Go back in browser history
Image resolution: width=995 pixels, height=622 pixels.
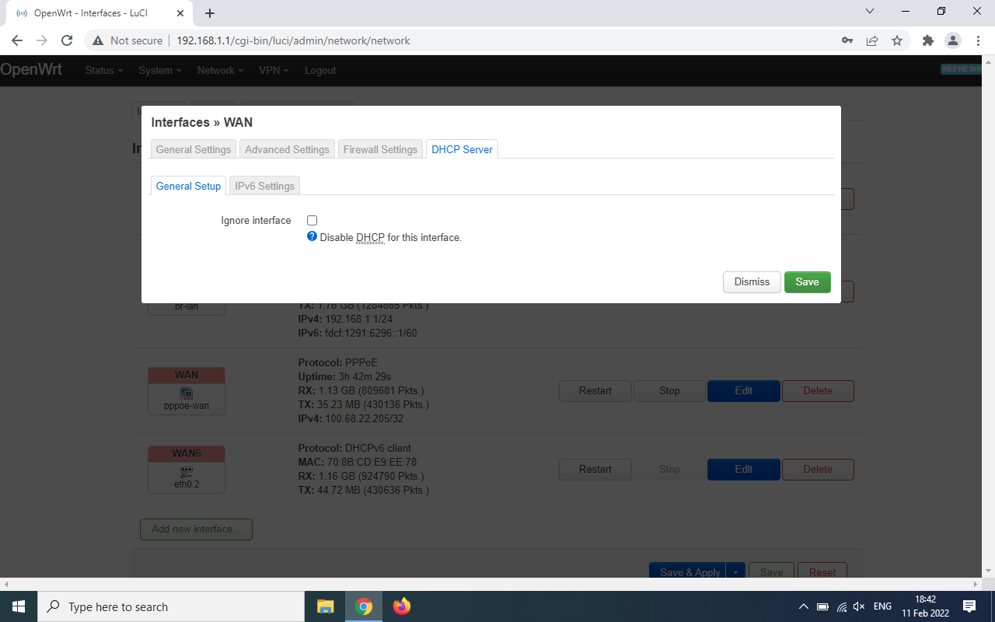click(x=17, y=40)
